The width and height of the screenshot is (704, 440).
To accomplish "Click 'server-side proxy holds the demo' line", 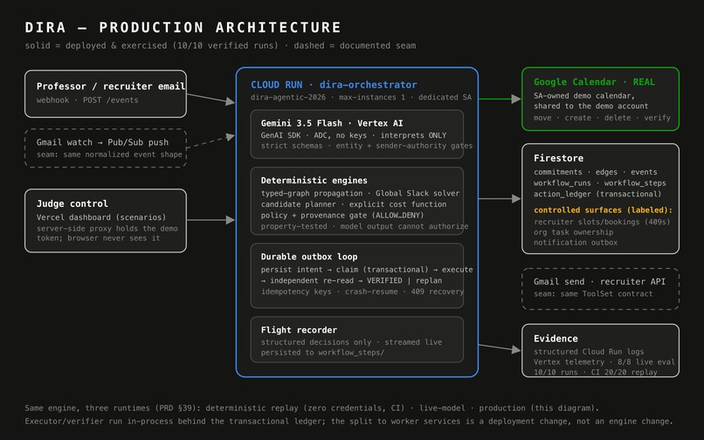I will coord(107,229).
